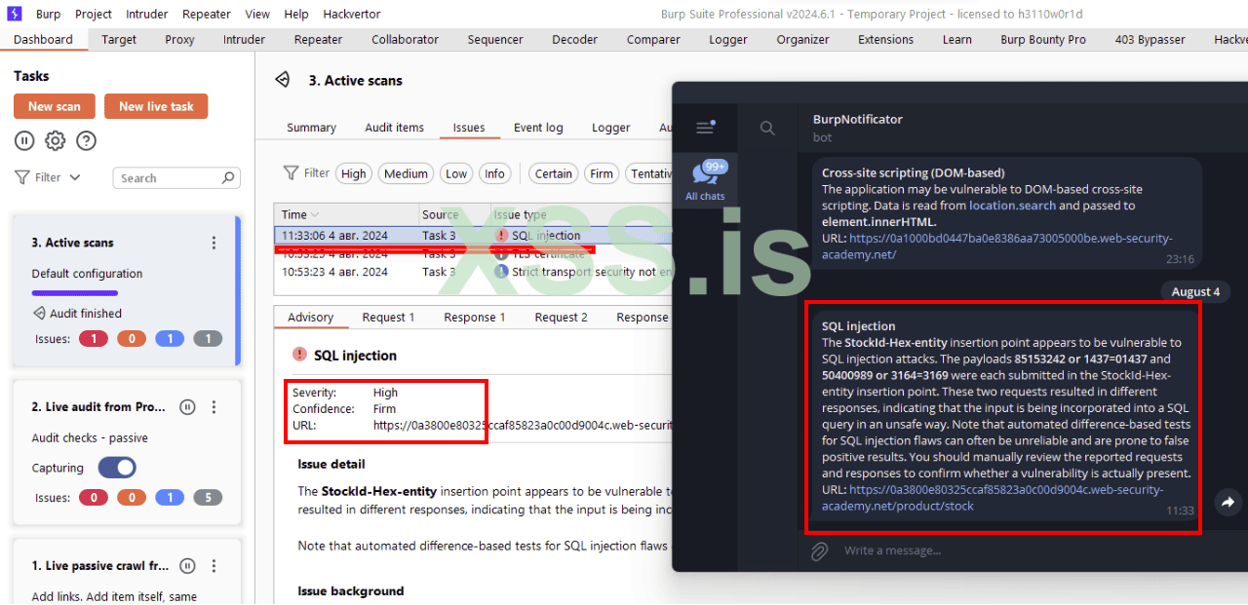Click the audit finished send icon

tap(39, 313)
